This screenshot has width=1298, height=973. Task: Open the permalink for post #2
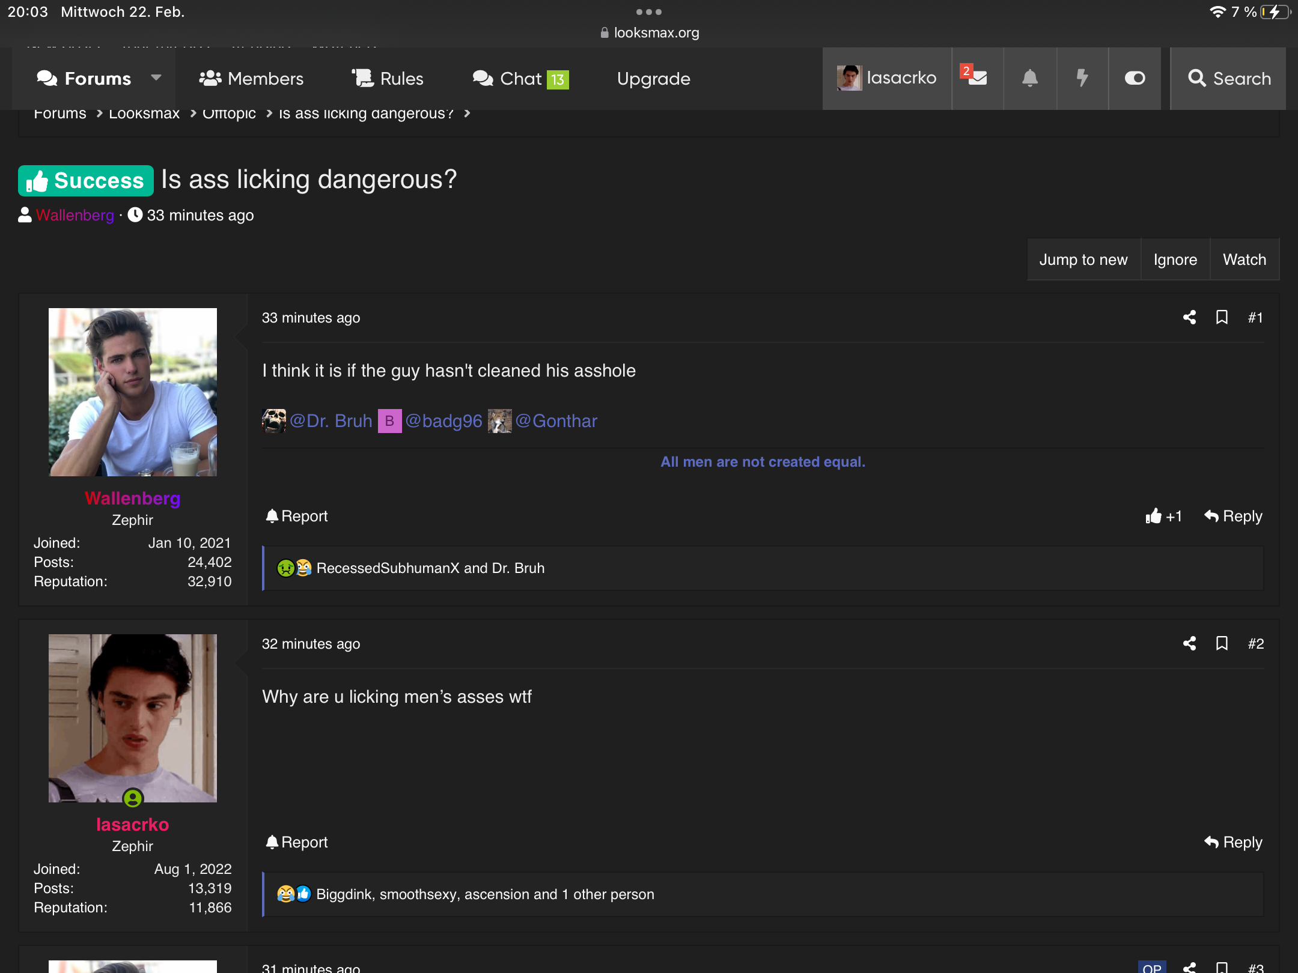tap(1255, 644)
